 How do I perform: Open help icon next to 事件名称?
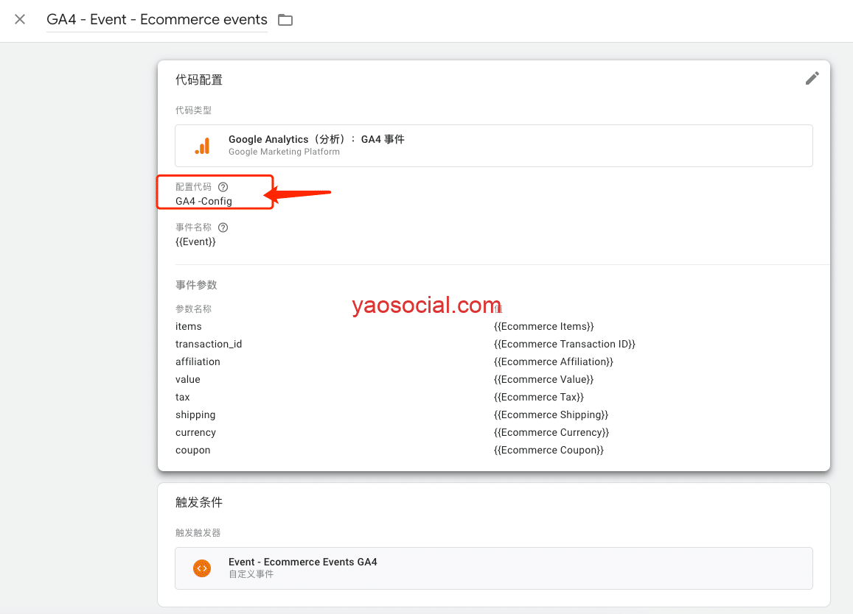pos(223,227)
